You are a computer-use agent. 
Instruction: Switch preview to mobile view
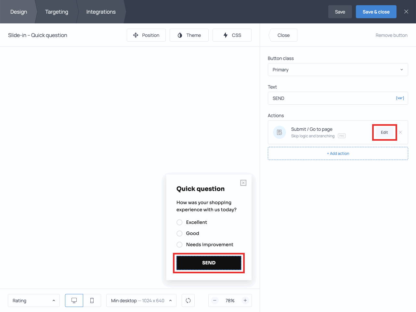[92, 300]
